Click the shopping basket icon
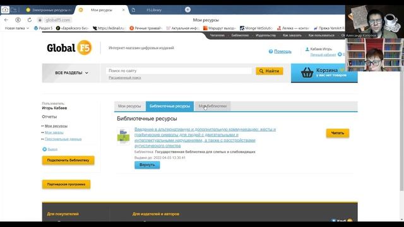Image resolution: width=404 pixels, height=227 pixels. coord(307,73)
